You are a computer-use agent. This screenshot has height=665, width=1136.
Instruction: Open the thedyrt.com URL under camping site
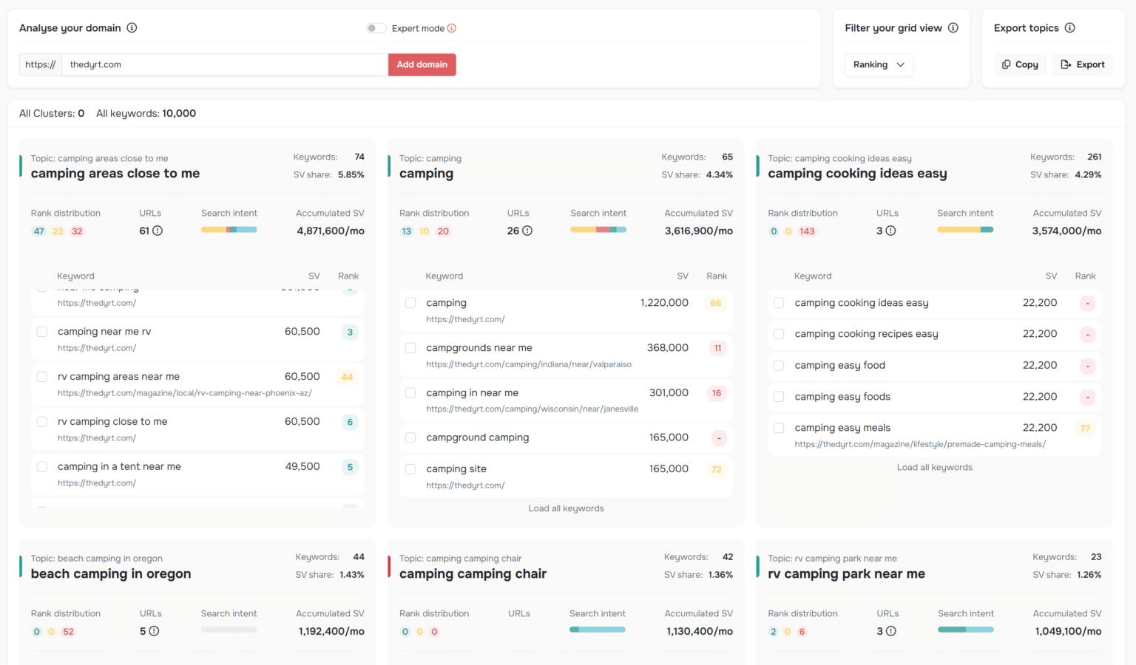tap(465, 485)
